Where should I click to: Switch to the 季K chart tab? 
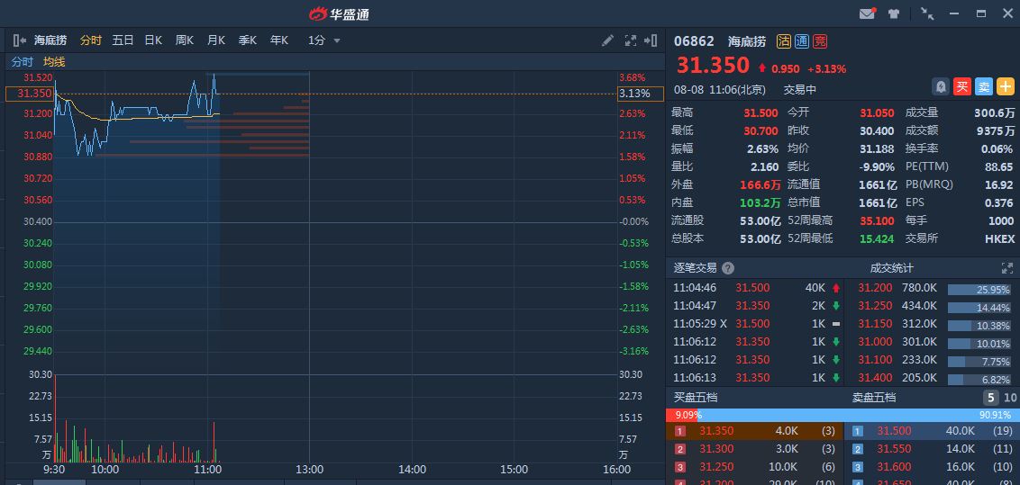[x=247, y=40]
